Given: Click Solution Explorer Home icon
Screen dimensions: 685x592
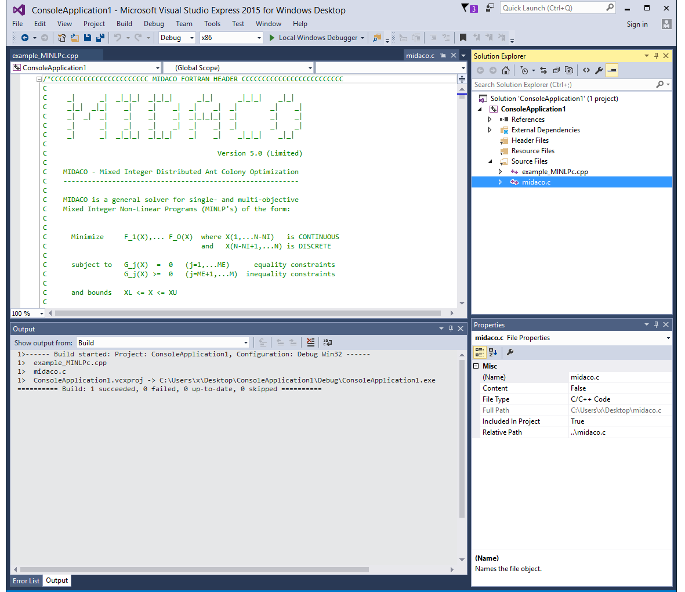Looking at the screenshot, I should point(505,70).
